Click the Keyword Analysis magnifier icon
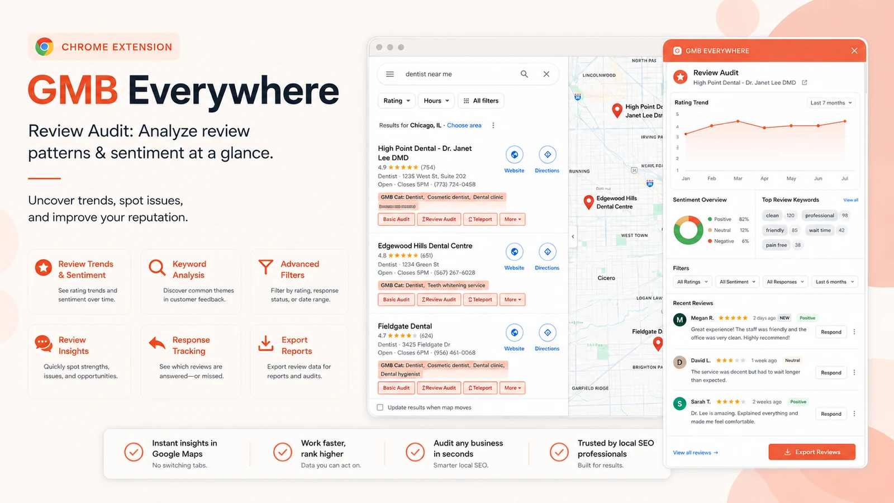Screen dimensions: 894x503 [157, 268]
